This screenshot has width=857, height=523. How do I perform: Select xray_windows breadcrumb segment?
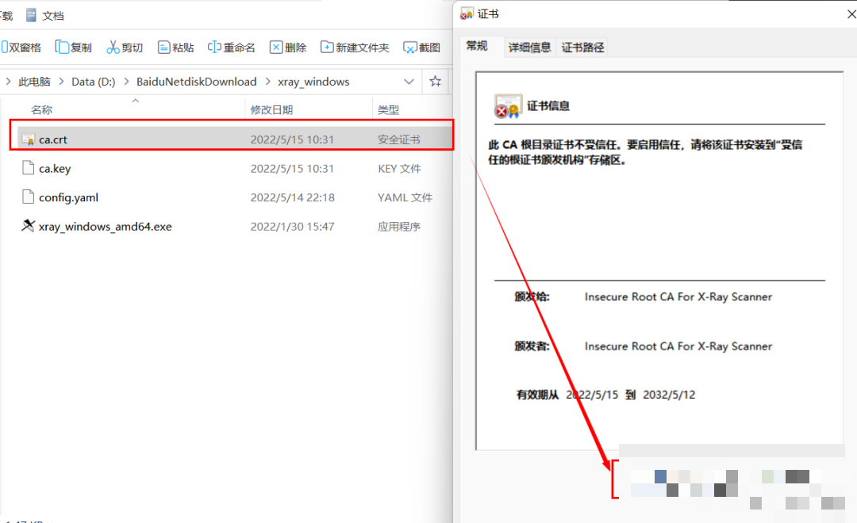[313, 82]
